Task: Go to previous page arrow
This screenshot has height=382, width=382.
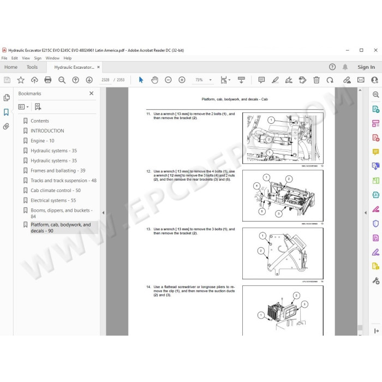Action: click(75, 80)
